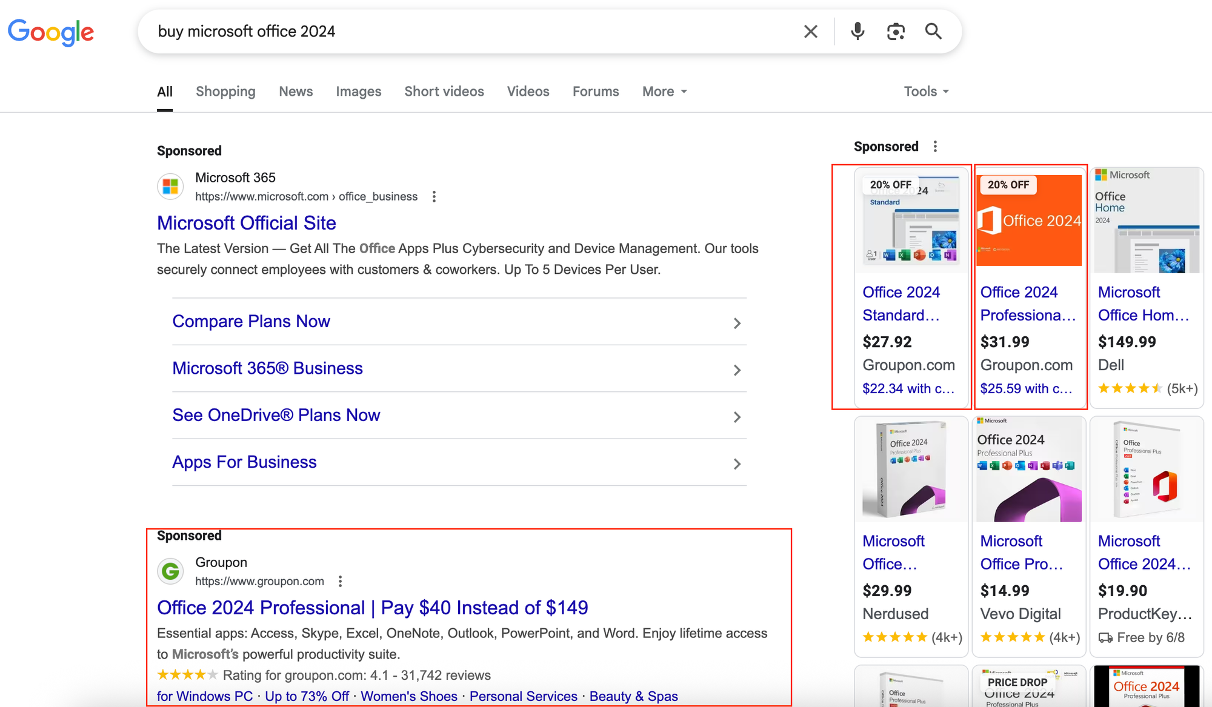This screenshot has width=1212, height=707.
Task: Click the Nerdused seller name
Action: click(895, 614)
